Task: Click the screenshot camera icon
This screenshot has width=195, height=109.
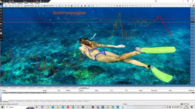Action: tap(41, 1)
